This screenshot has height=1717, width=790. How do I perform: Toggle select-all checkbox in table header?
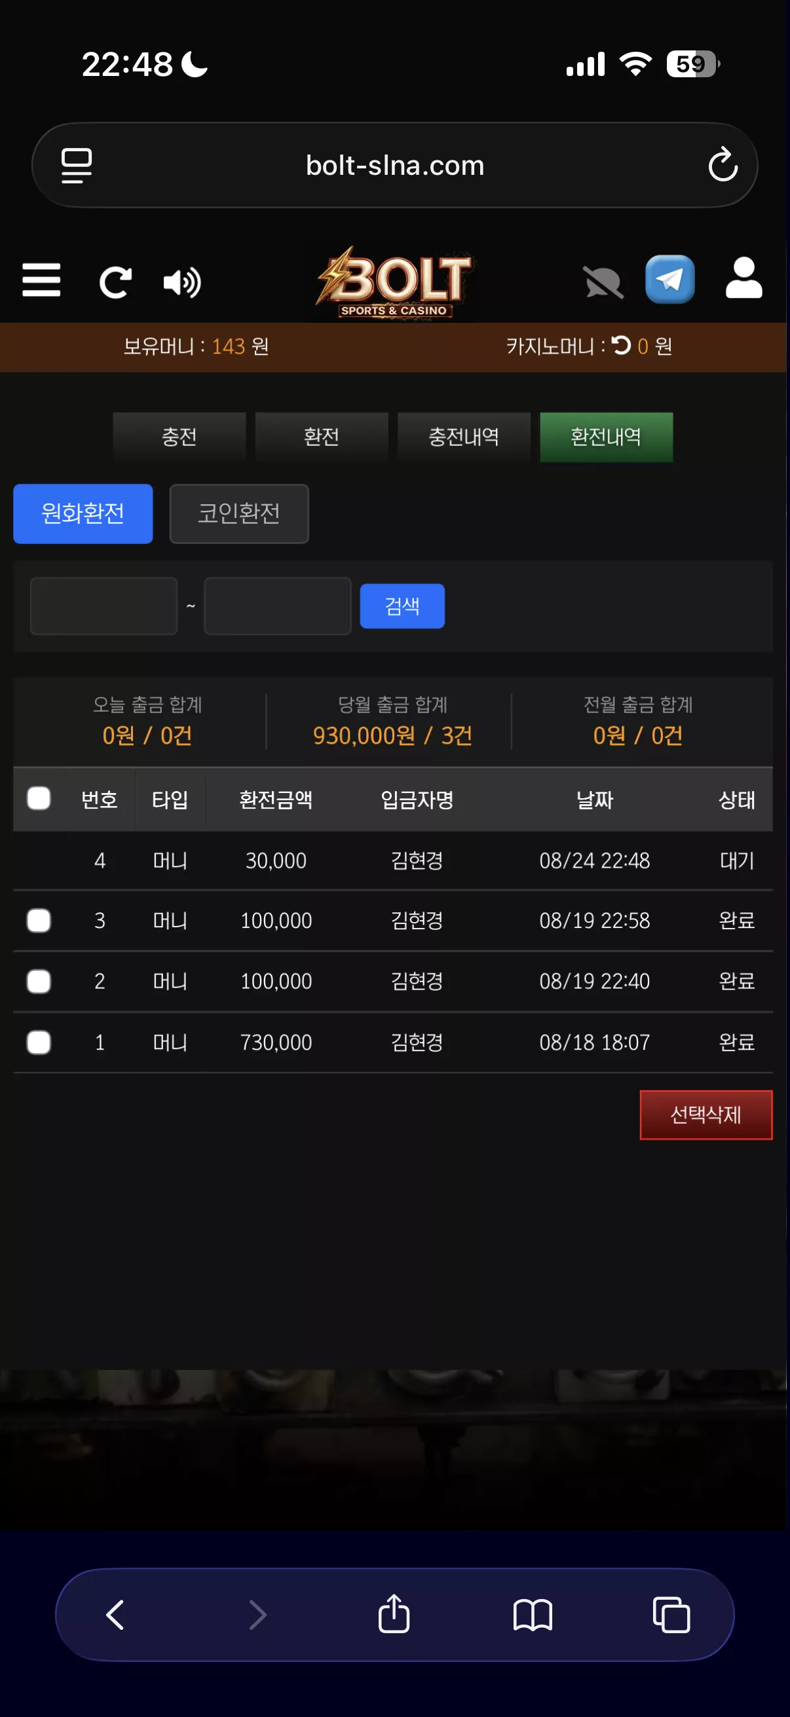pos(39,798)
